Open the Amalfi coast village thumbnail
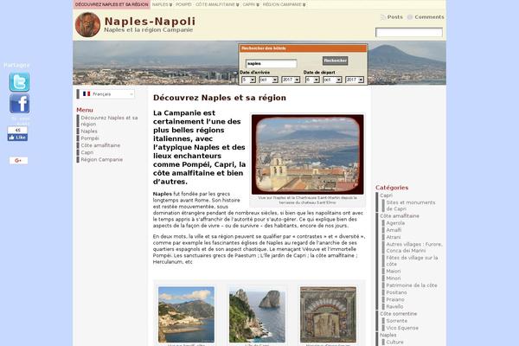The image size is (519, 346). coord(186,315)
